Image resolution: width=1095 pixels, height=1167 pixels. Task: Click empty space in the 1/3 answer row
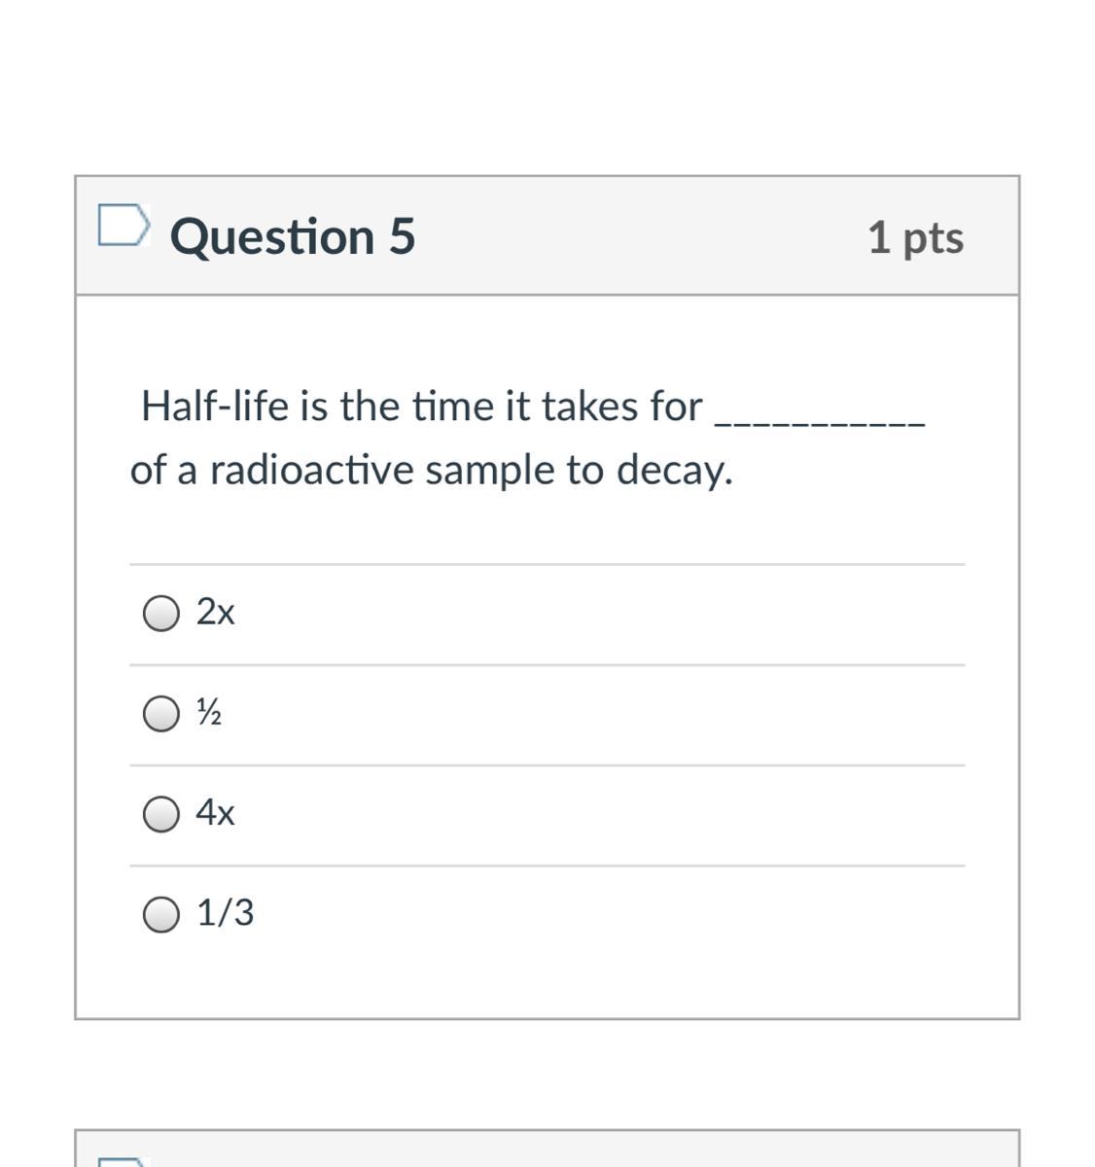pos(583,915)
